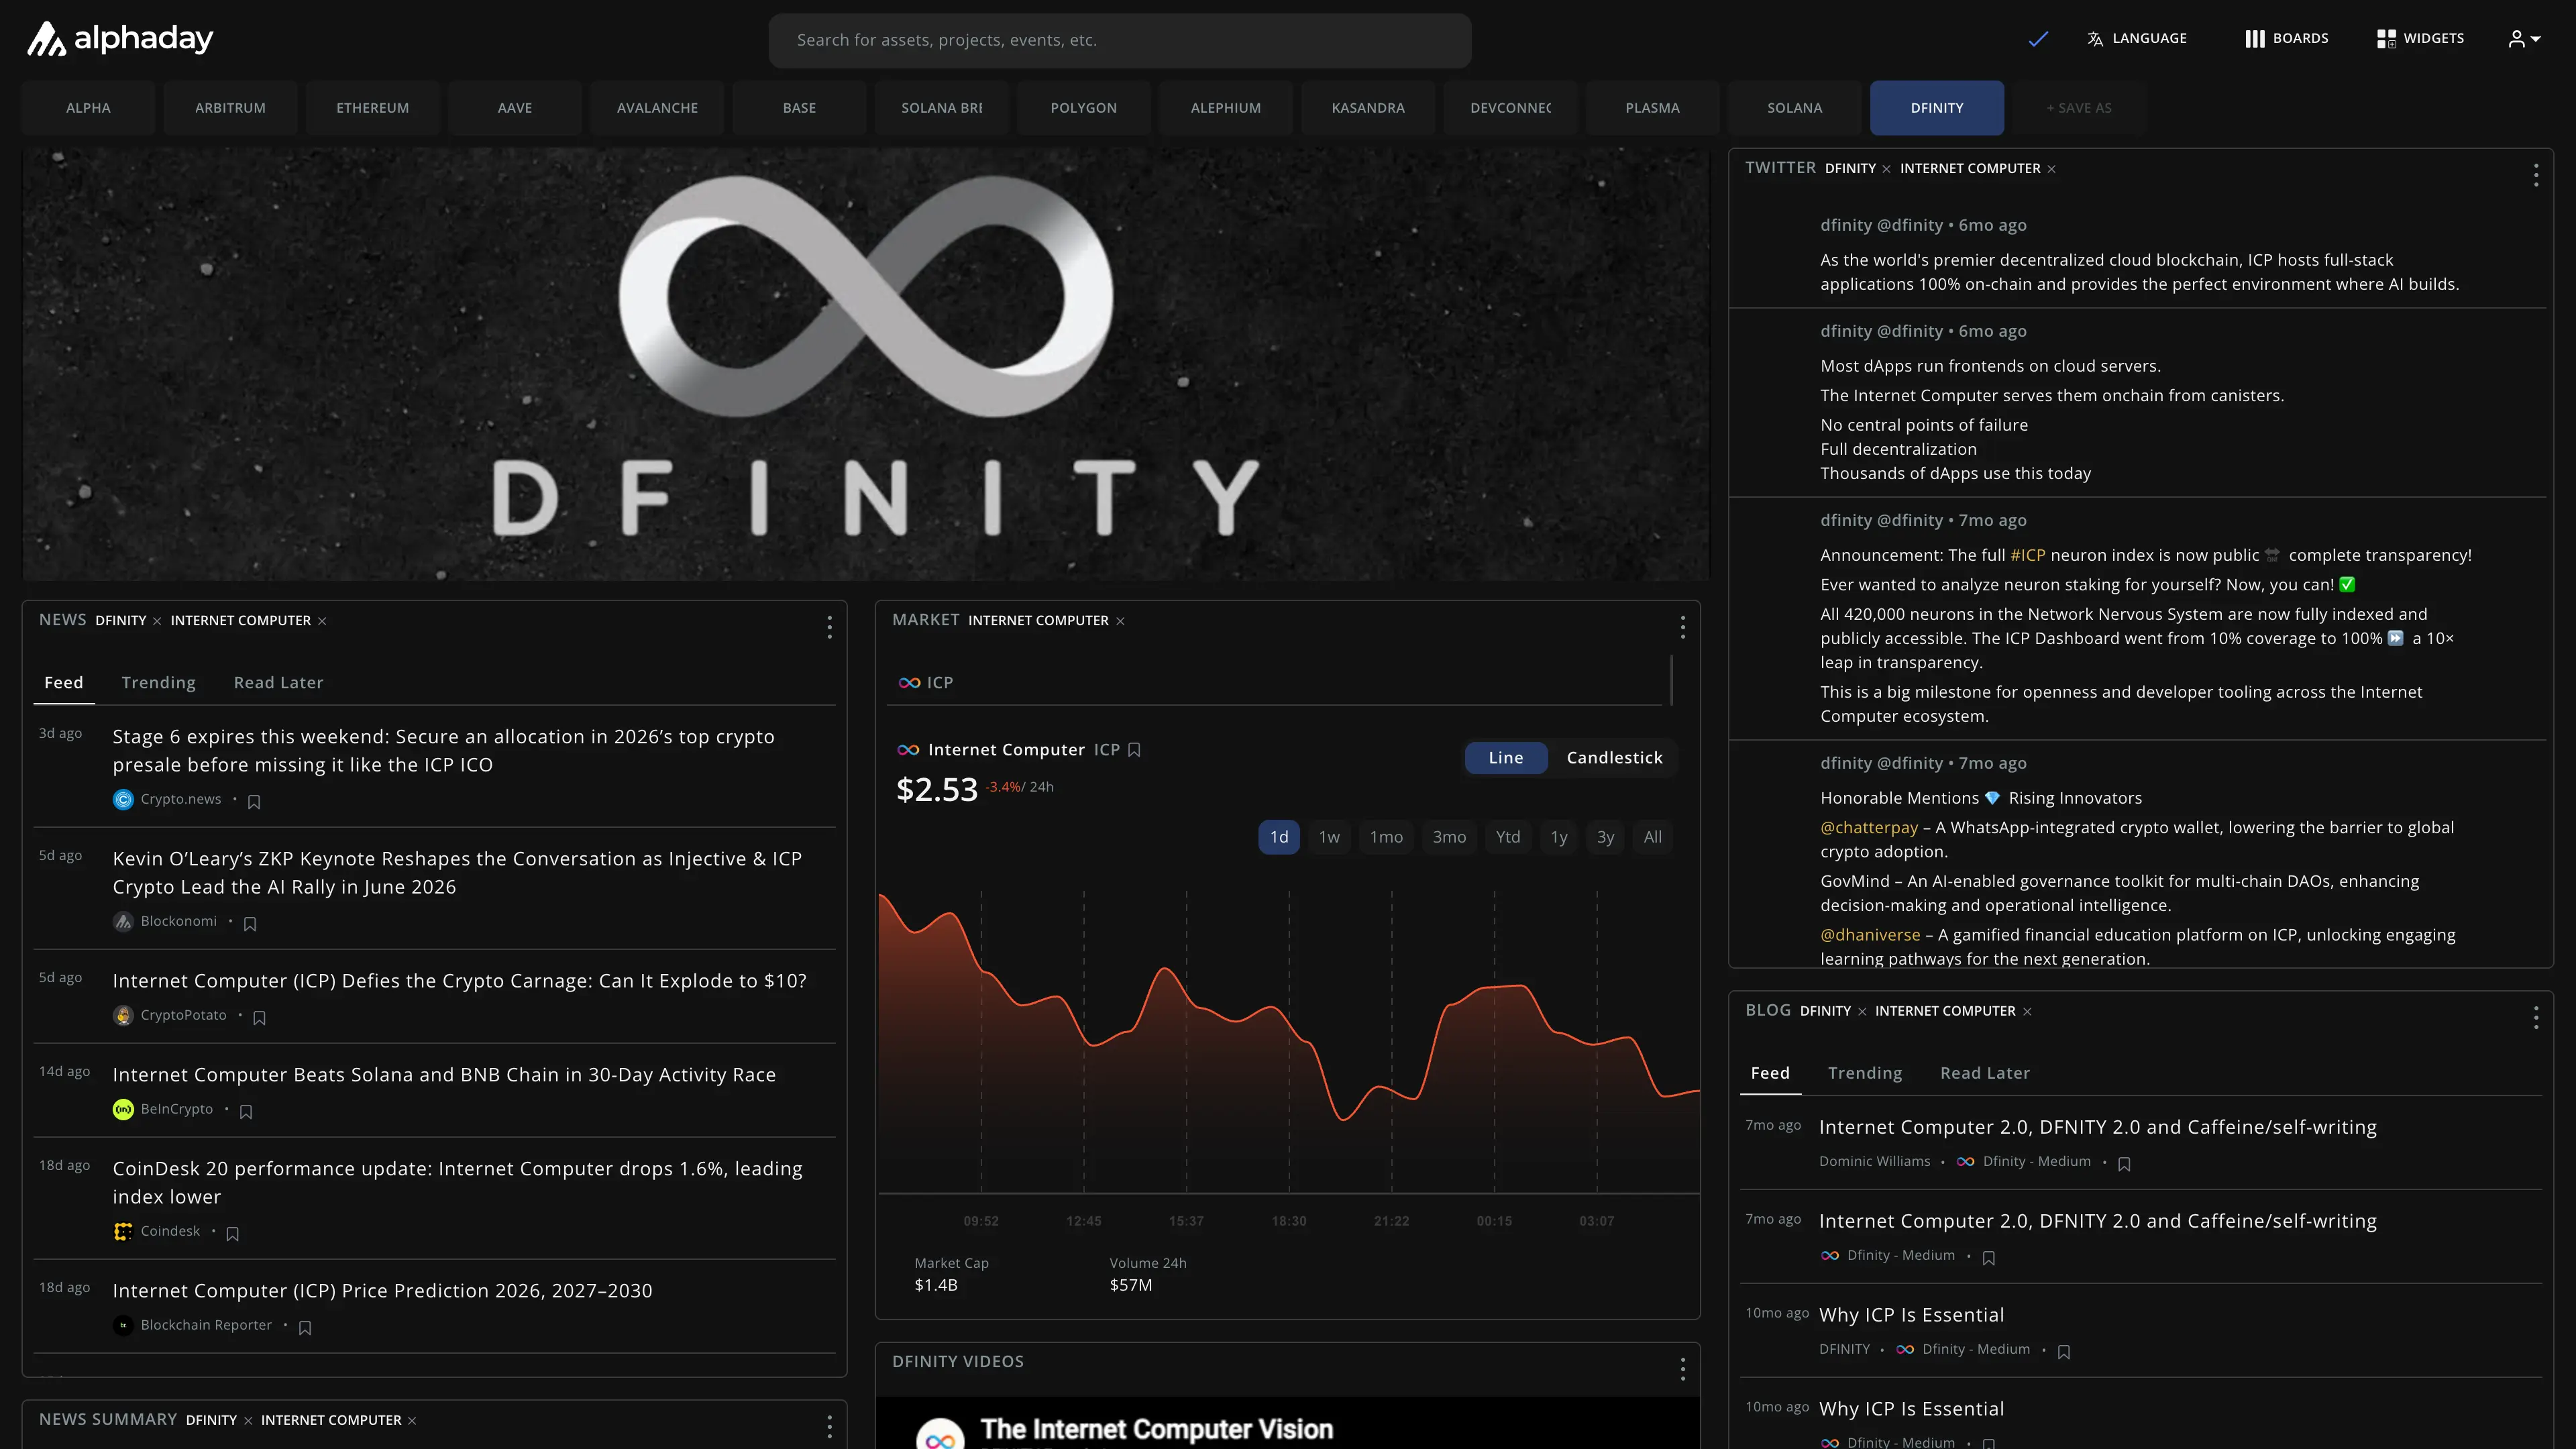The image size is (2576, 1449).
Task: Select Read Later tab in News widget
Action: (278, 683)
